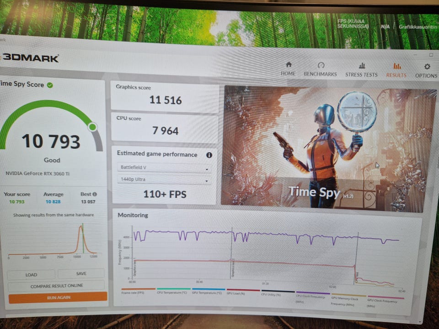Click the SAVE button
Screen dimensions: 439x329
pyautogui.click(x=81, y=274)
